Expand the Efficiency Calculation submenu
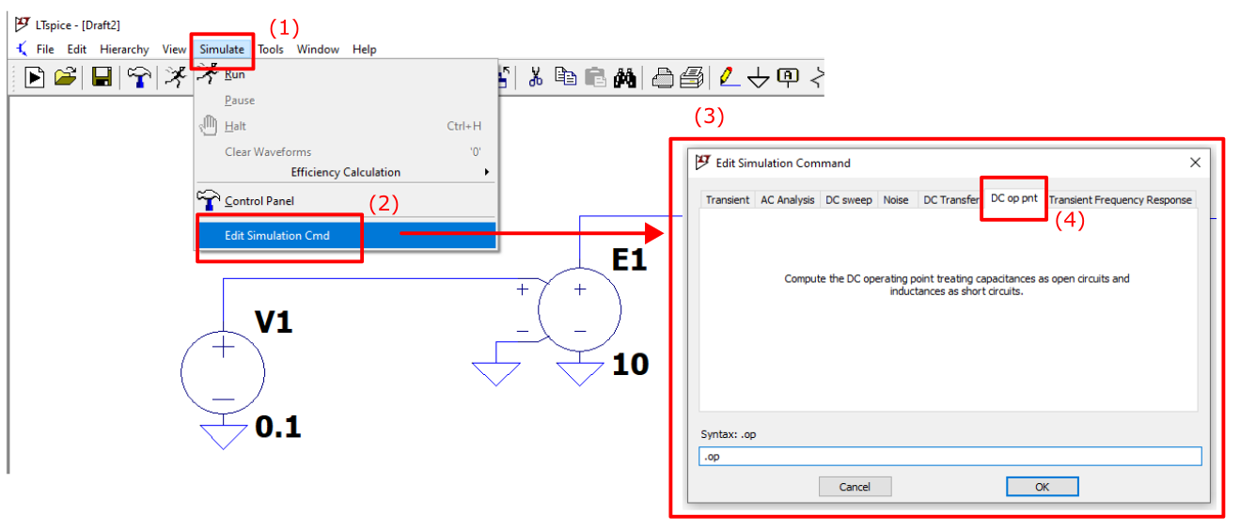The image size is (1240, 531). click(x=346, y=172)
